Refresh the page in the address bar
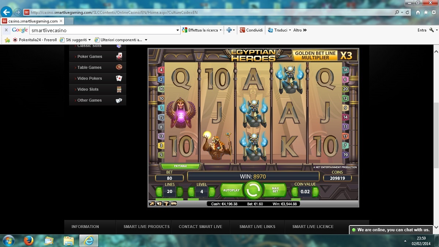439x247 pixels. 407,12
